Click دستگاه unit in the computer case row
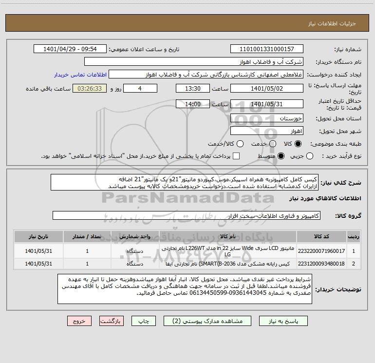This screenshot has height=363, width=375. [135, 264]
